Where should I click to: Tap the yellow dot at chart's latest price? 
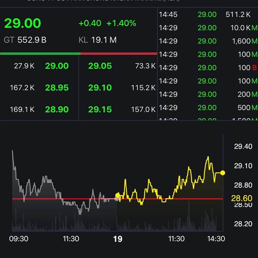coord(223,173)
